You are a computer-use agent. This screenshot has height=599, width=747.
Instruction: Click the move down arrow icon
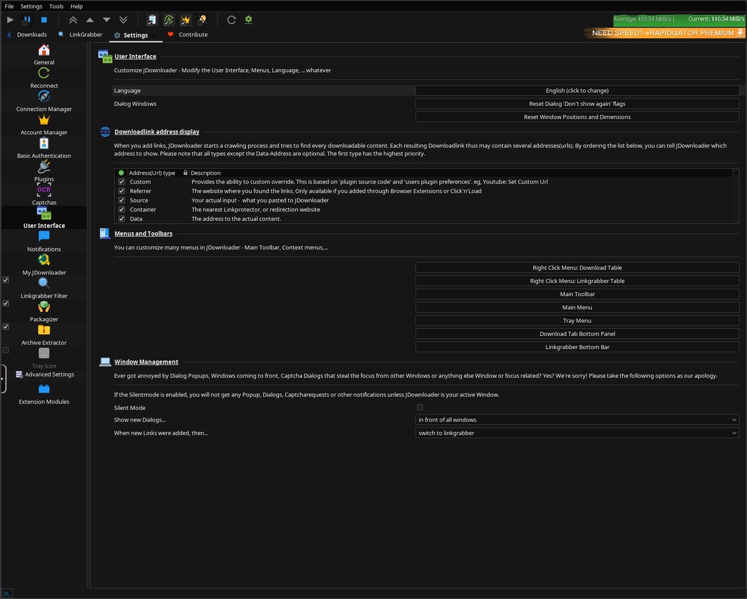[106, 19]
